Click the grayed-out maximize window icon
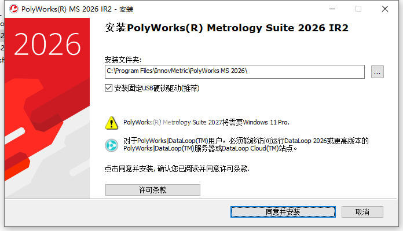The image size is (403, 231). coord(358,9)
